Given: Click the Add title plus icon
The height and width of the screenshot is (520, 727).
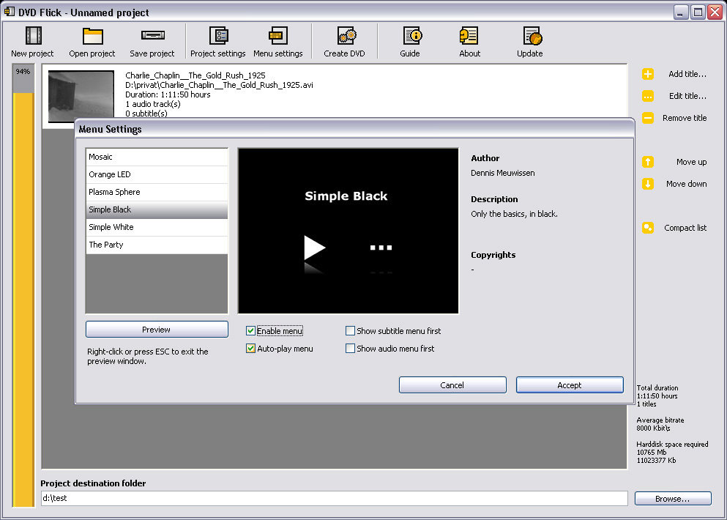Looking at the screenshot, I should (648, 74).
